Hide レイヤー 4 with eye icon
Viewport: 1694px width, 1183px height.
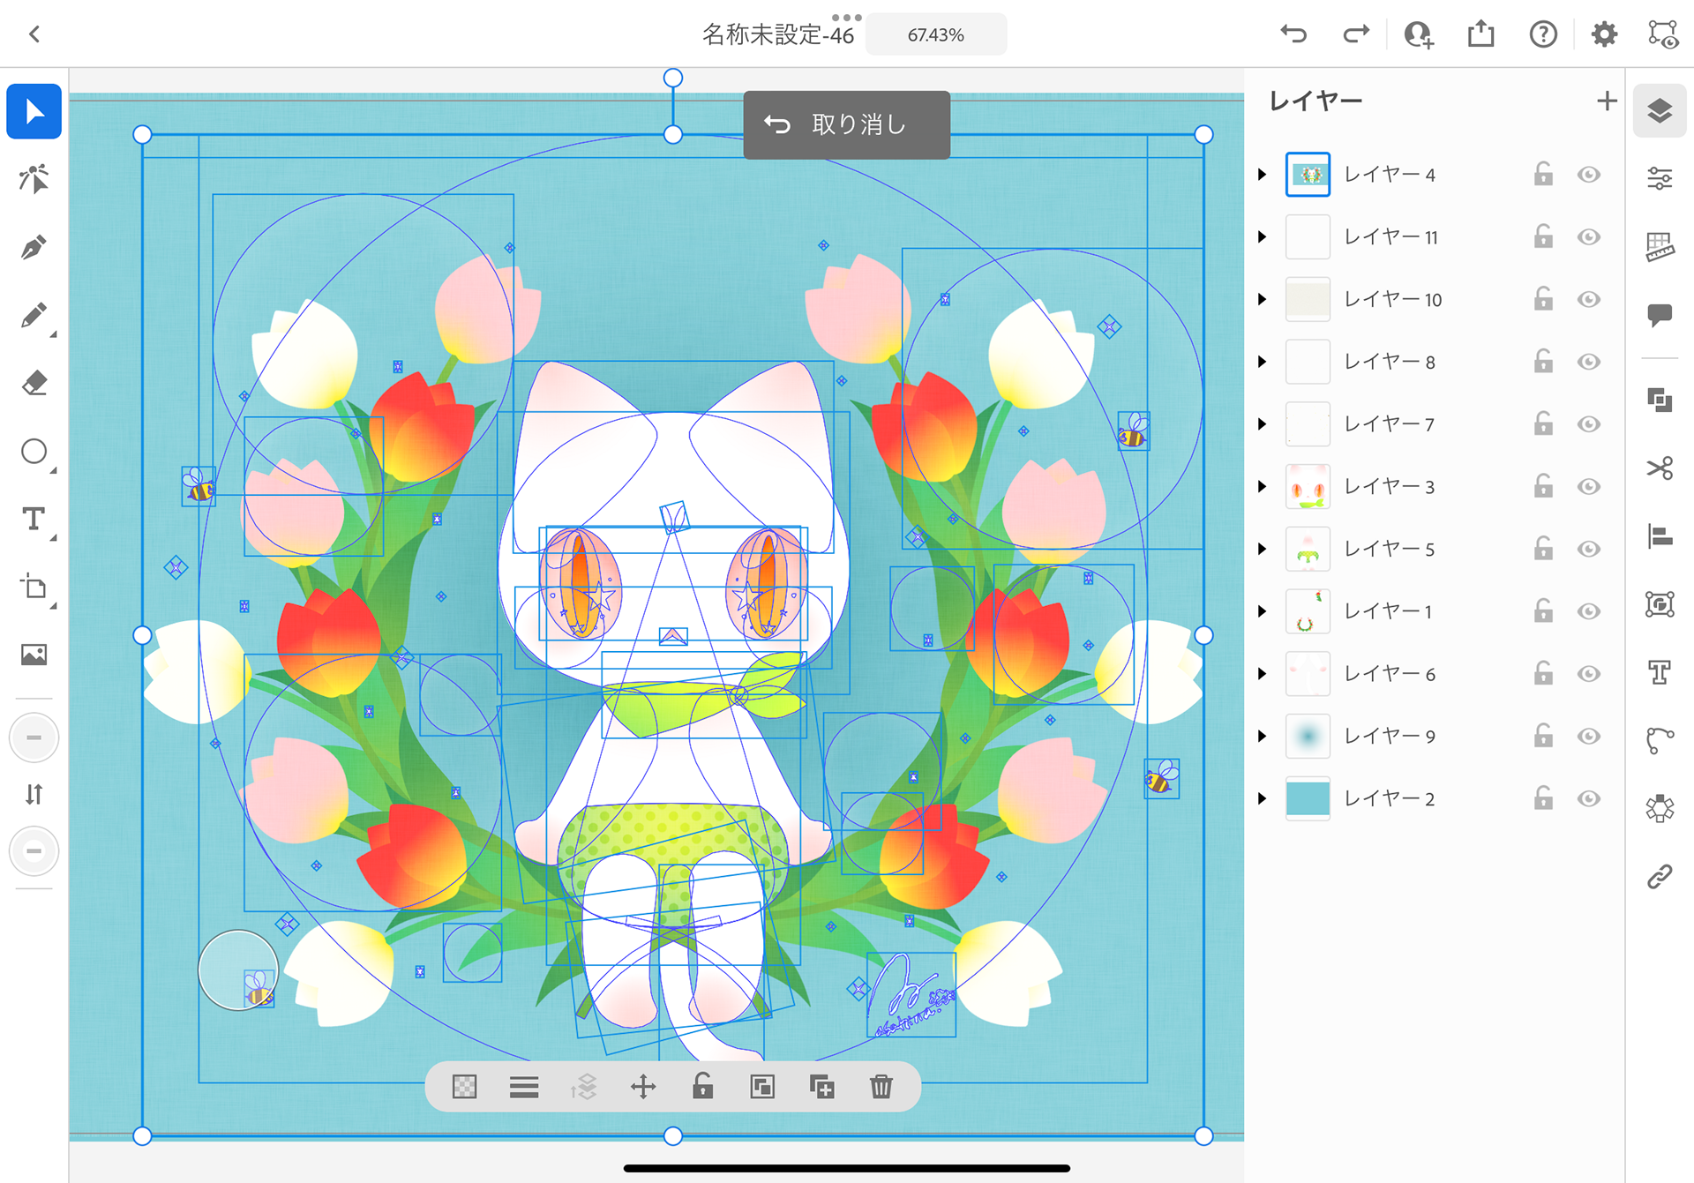[1589, 175]
